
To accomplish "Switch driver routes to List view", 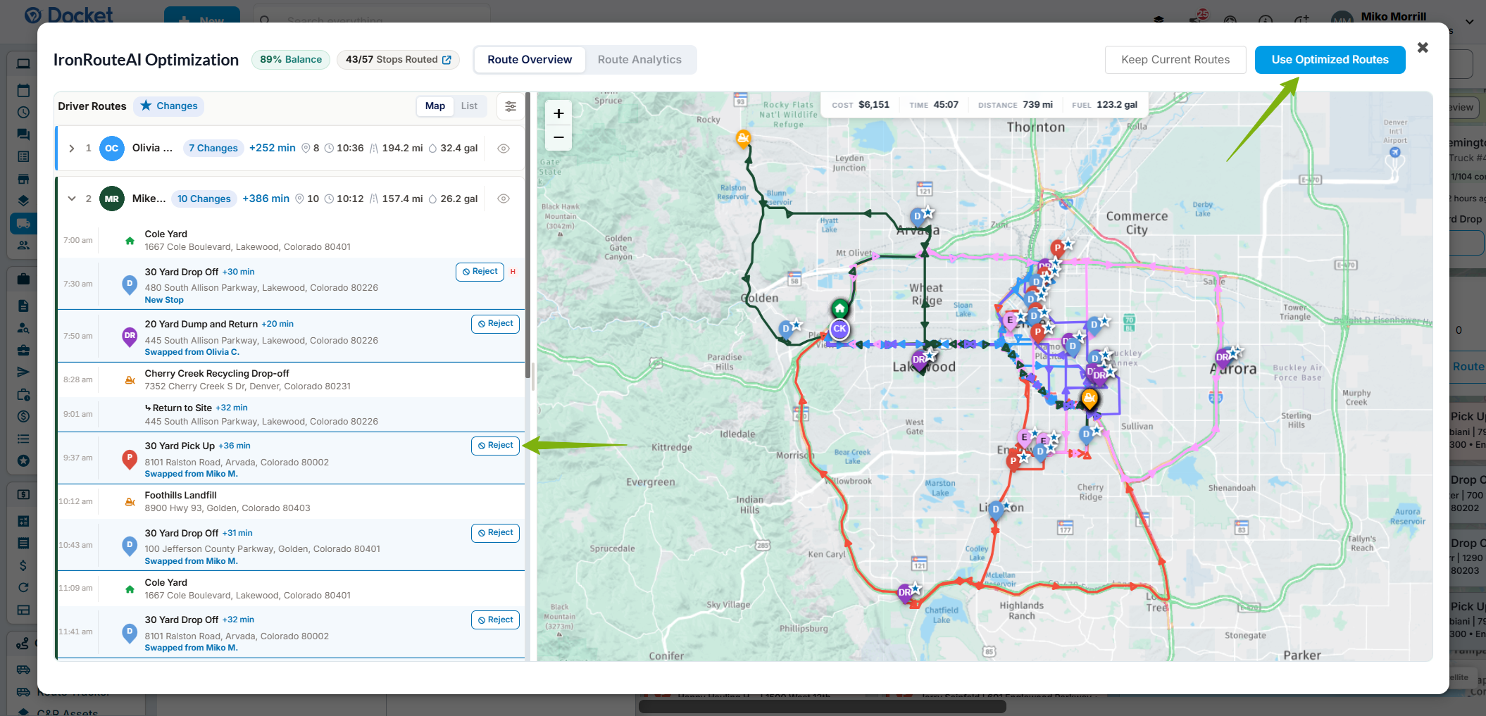I will coord(469,106).
